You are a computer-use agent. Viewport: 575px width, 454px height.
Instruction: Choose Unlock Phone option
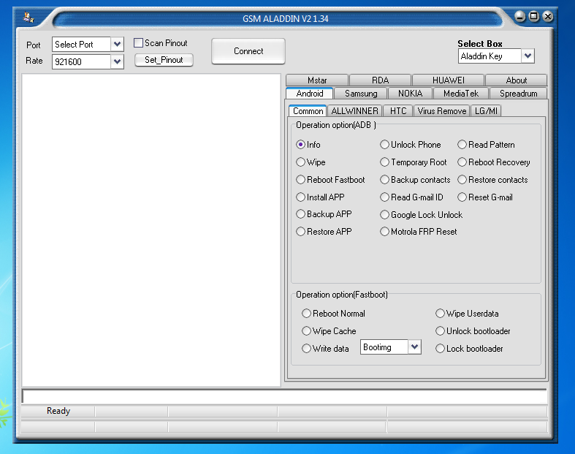tap(384, 145)
